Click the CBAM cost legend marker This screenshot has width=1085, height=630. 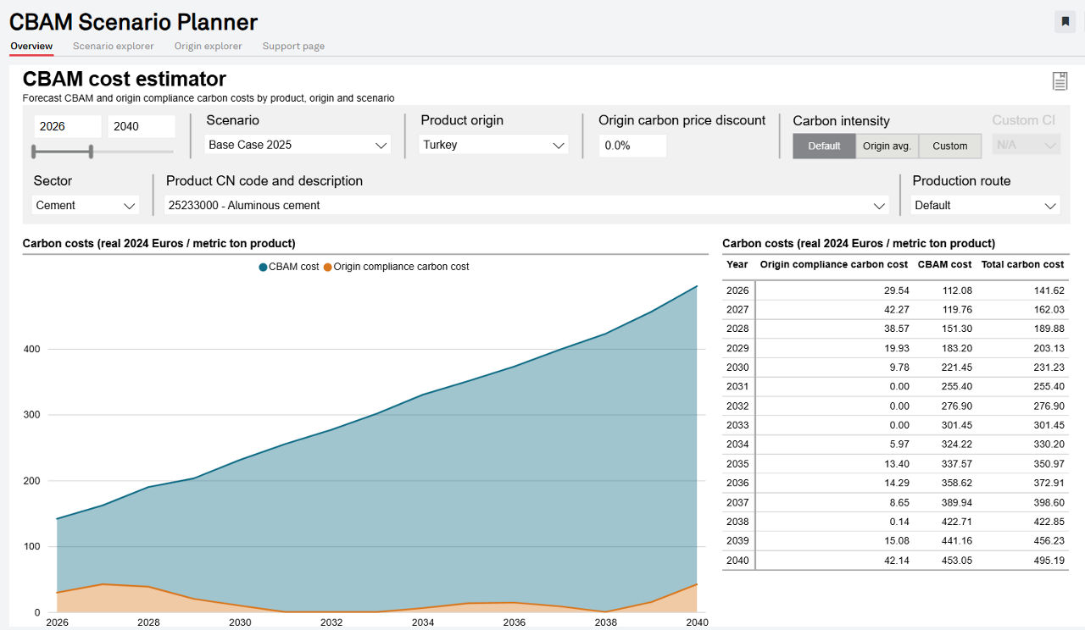point(263,267)
